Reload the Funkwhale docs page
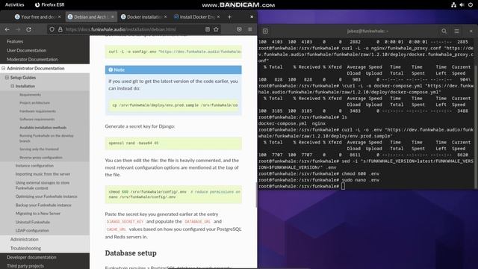The height and width of the screenshot is (269, 478). click(28, 30)
